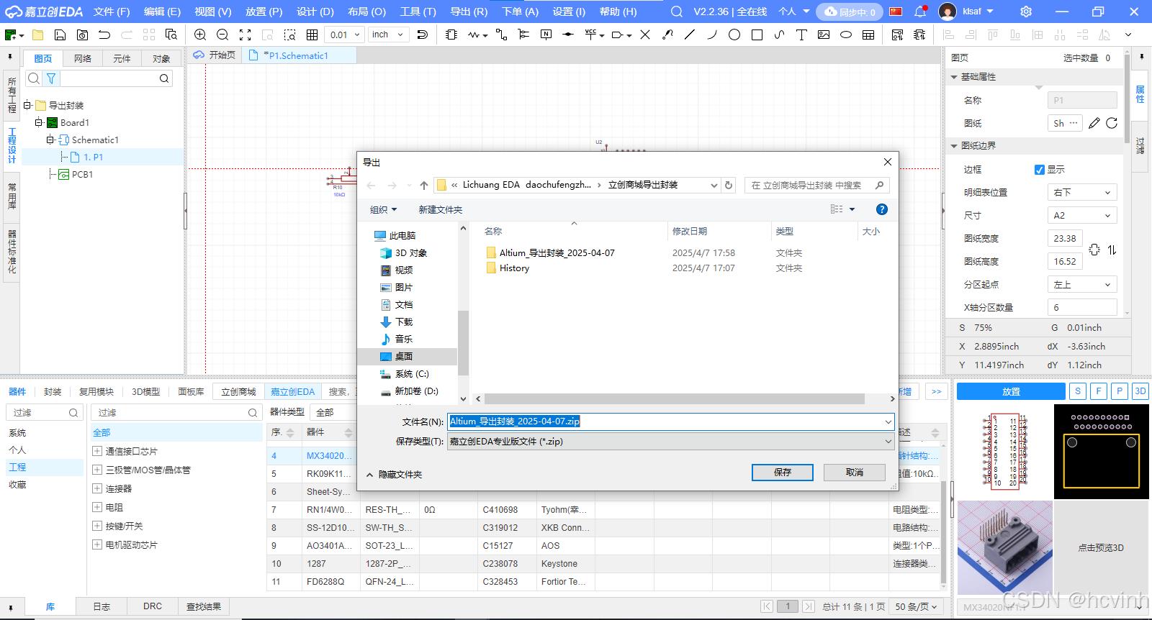Select the no-connect cross tool
The image size is (1152, 620).
coord(645,35)
